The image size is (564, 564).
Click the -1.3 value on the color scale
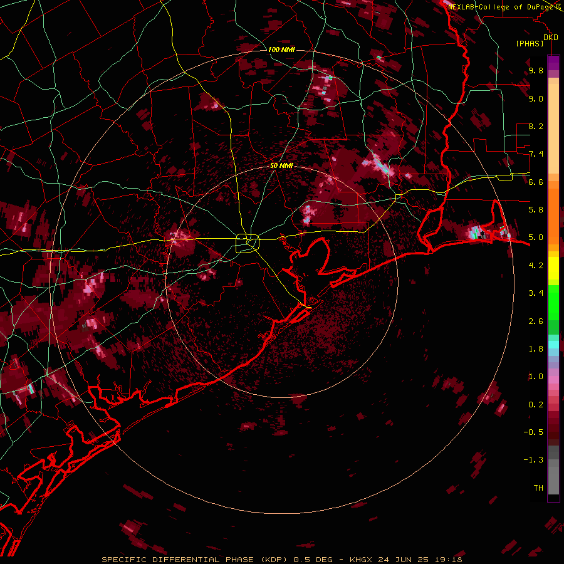[533, 460]
